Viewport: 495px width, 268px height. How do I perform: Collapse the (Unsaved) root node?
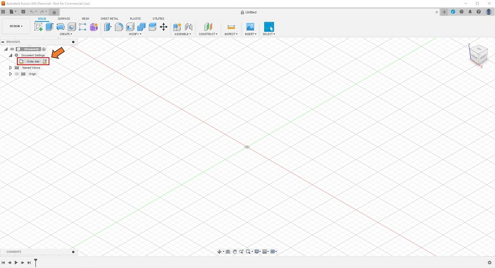(6, 49)
